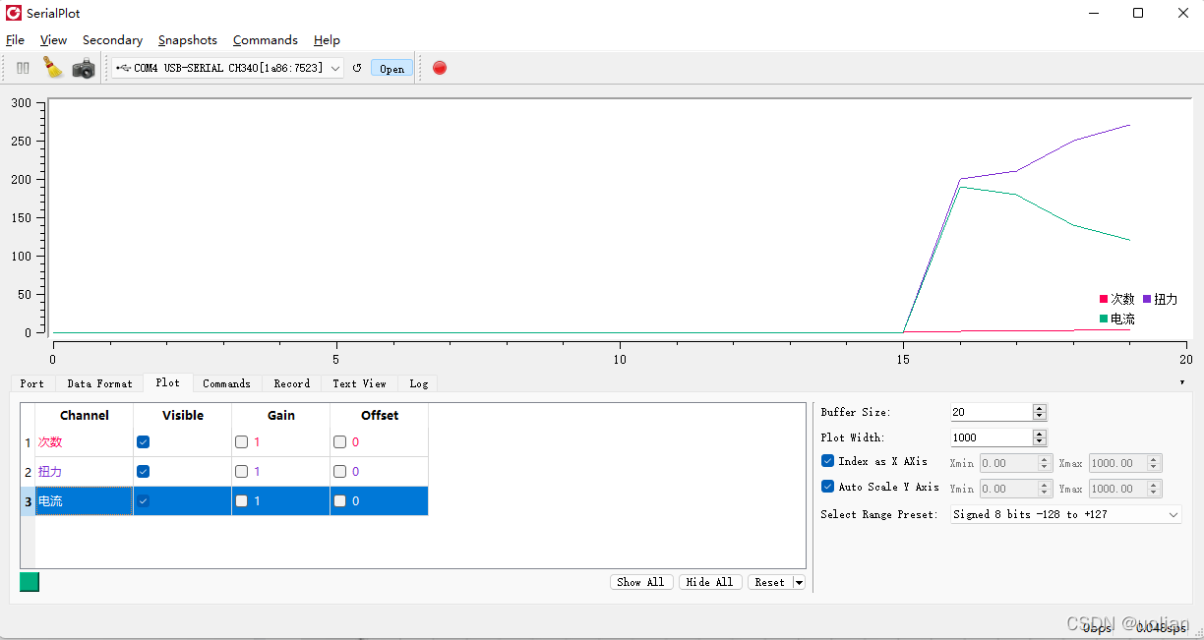The height and width of the screenshot is (640, 1204).
Task: Open the Commands menu
Action: pyautogui.click(x=265, y=40)
